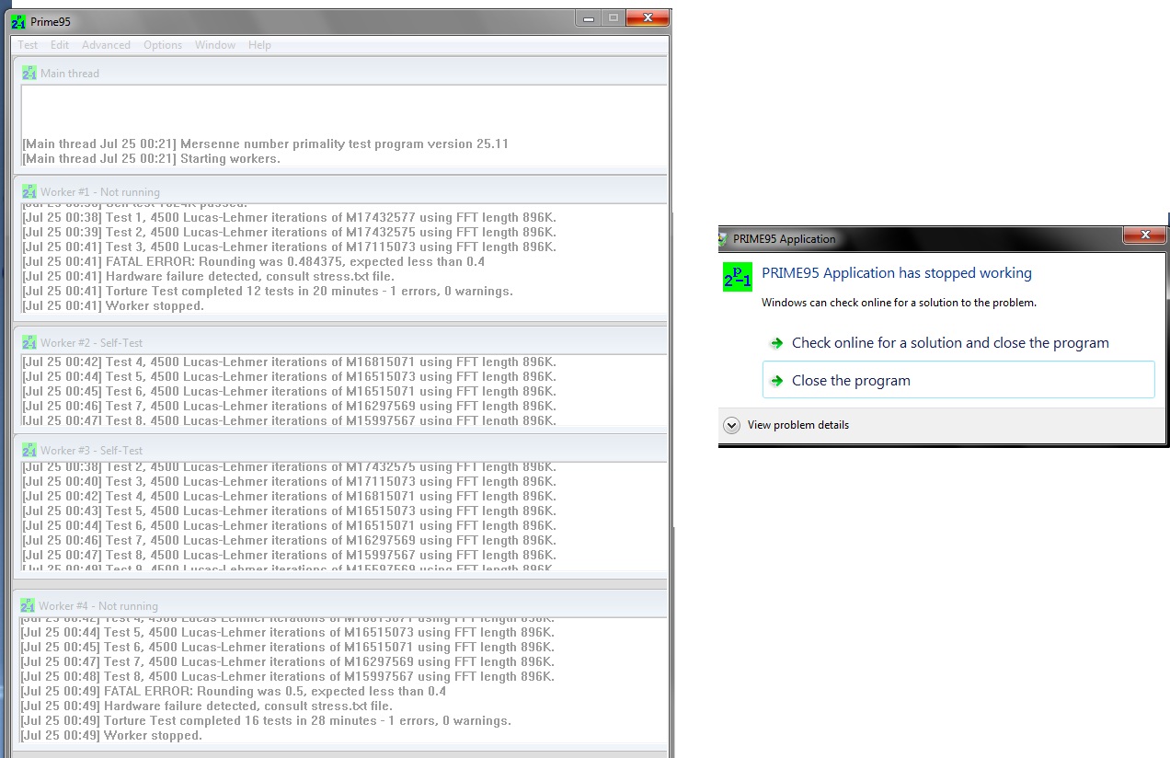The width and height of the screenshot is (1170, 758).
Task: Minimize the Prime95 main window
Action: (x=588, y=17)
